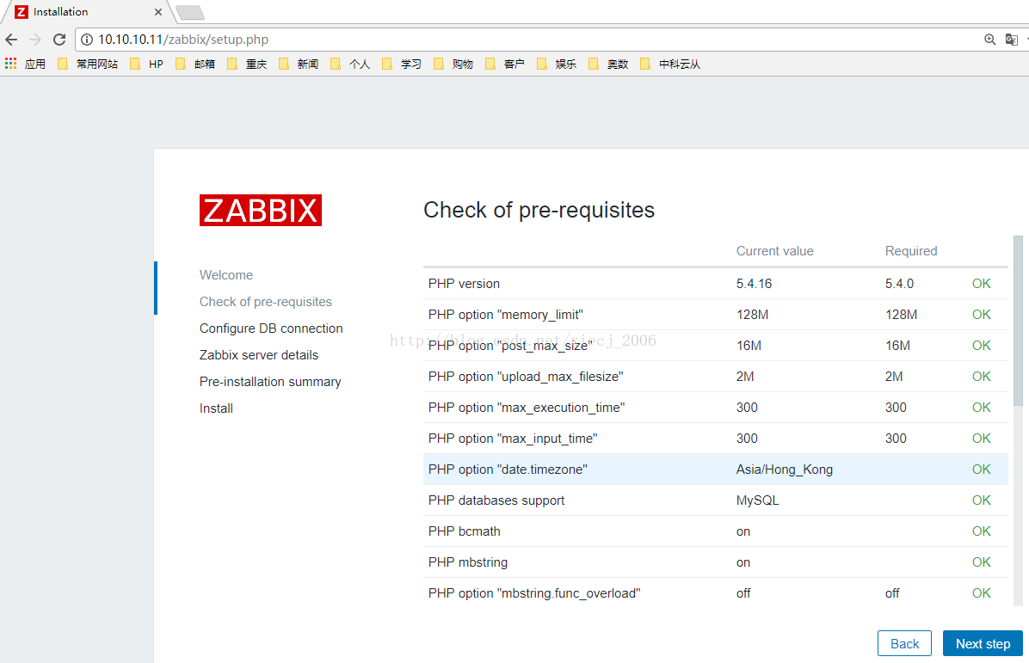This screenshot has height=663, width=1029.
Task: Click the Back button
Action: pos(904,643)
